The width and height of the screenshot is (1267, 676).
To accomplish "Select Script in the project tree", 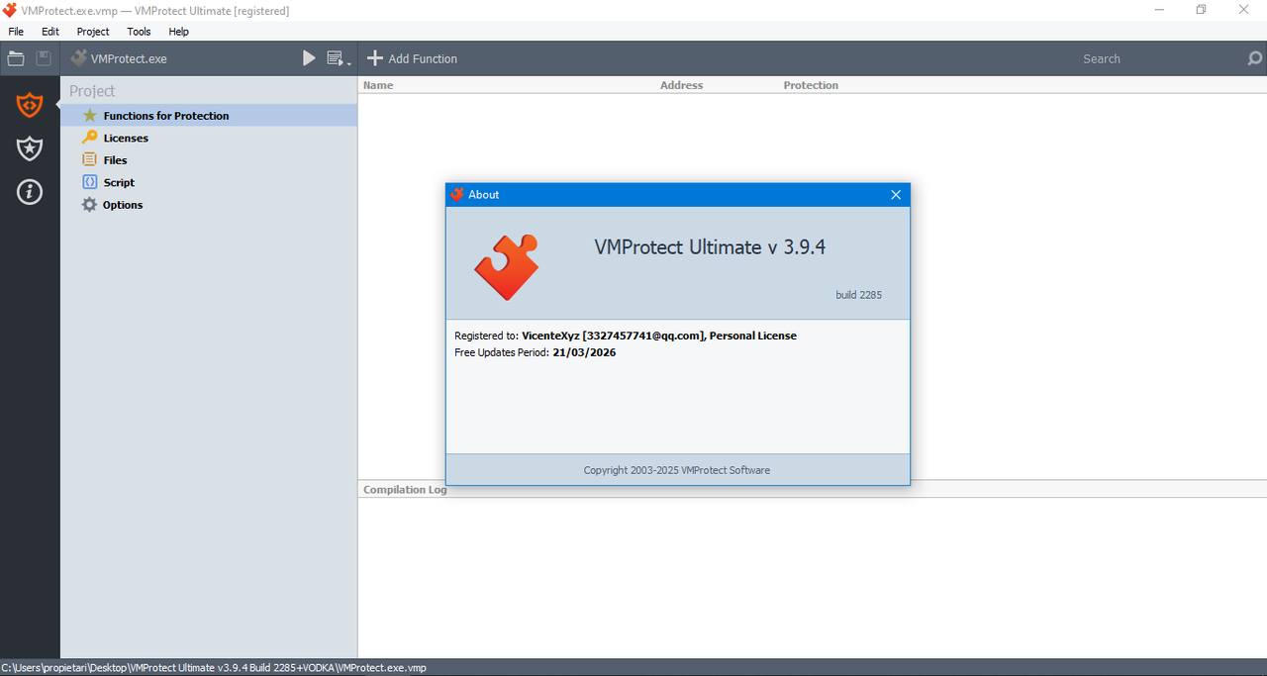I will [209, 182].
